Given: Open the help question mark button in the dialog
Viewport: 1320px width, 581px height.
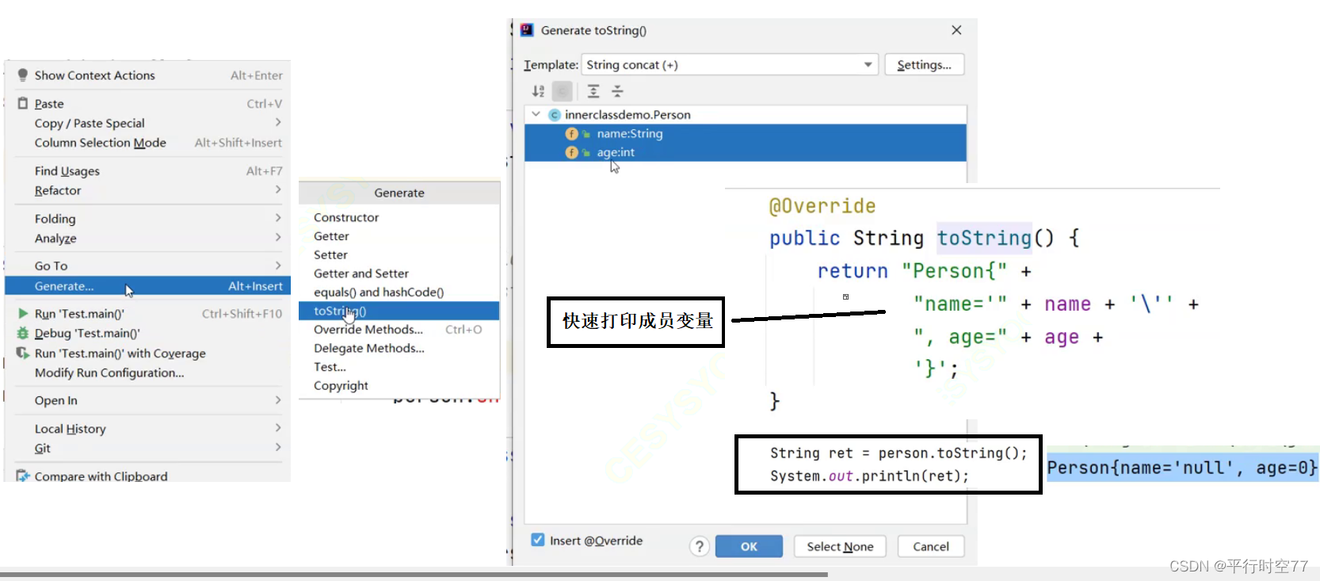Looking at the screenshot, I should [x=700, y=546].
